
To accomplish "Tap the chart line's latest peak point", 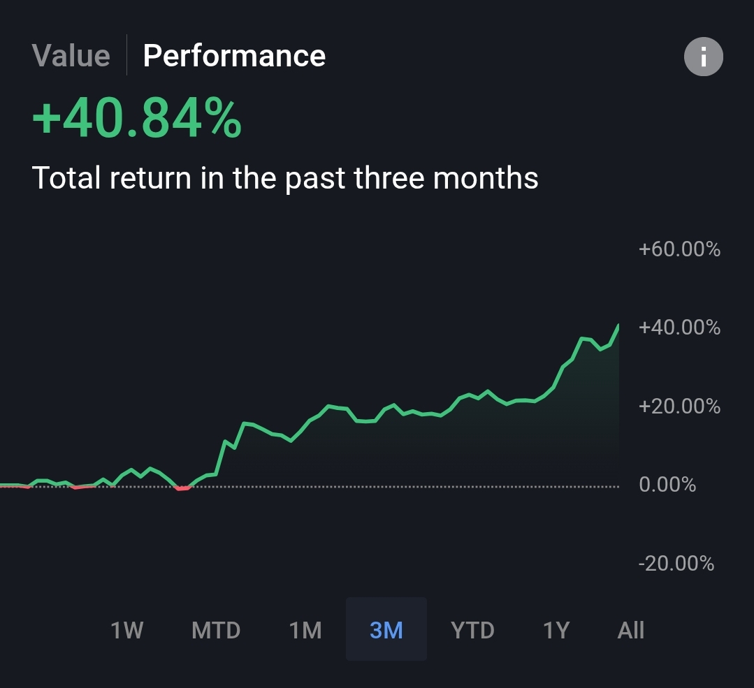I will point(618,326).
